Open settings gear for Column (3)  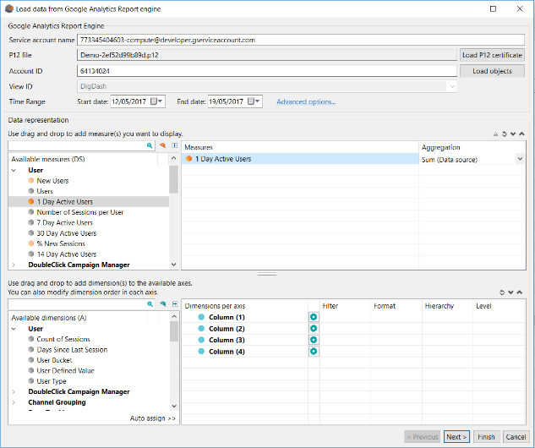(x=314, y=340)
